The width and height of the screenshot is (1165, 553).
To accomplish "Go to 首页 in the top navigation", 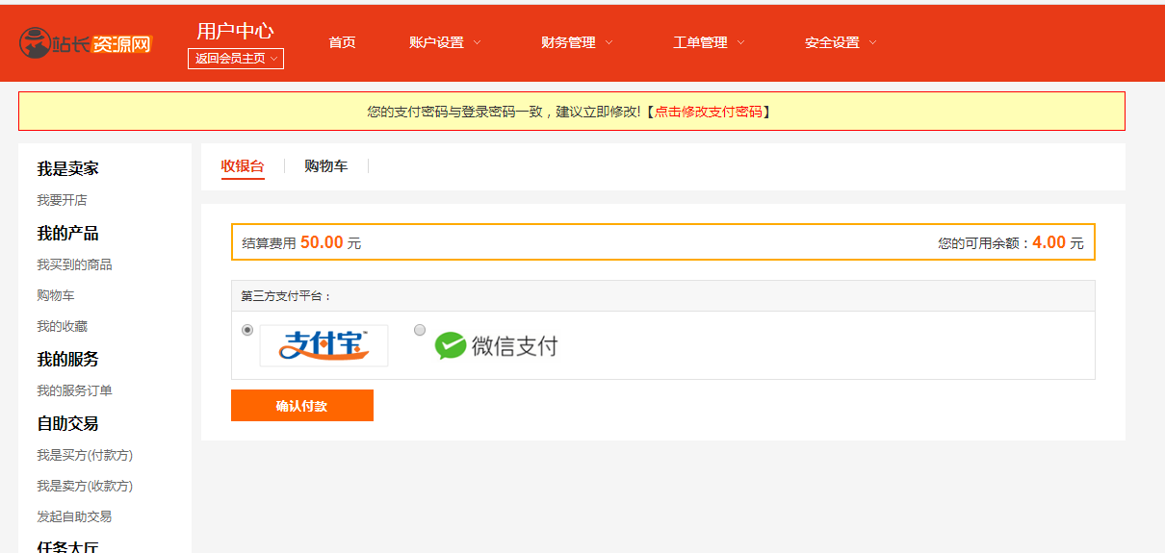I will [x=342, y=42].
